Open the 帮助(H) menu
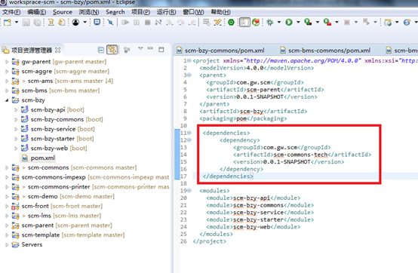 click(221, 12)
